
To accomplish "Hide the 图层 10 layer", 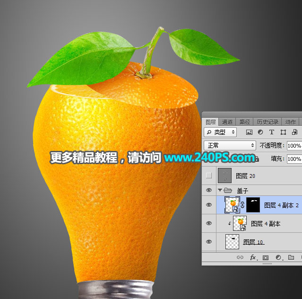I will tap(209, 242).
